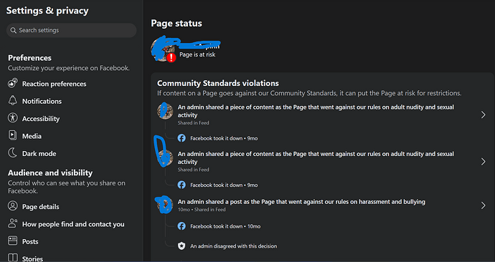Click Facebook logo beside first 9mo takedown
Viewport: 495px width, 262px height.
(x=181, y=138)
